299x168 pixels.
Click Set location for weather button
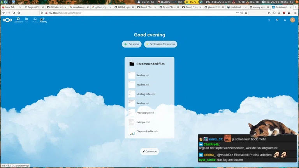pos(160,44)
